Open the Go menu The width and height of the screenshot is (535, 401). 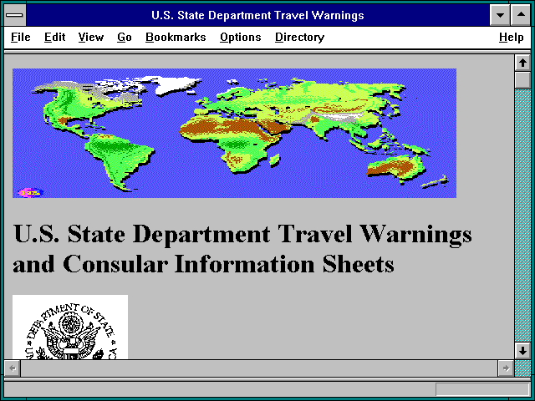click(125, 37)
